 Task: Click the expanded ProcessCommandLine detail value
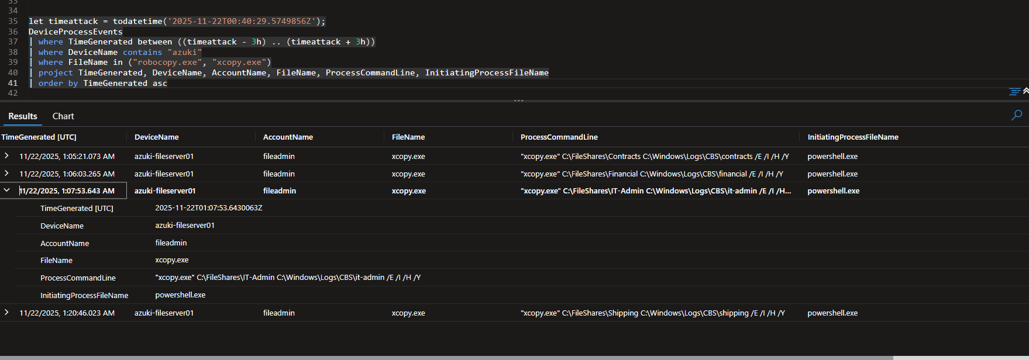[288, 277]
